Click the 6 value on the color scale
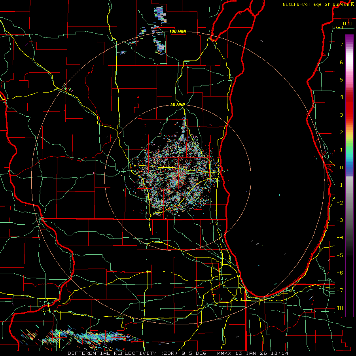The image size is (356, 356). (341, 62)
